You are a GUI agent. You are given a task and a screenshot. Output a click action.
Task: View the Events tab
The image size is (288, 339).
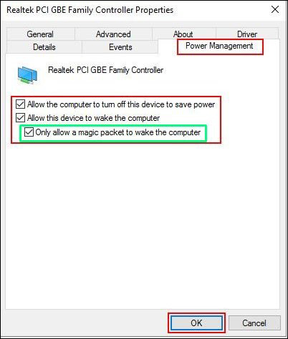(120, 47)
